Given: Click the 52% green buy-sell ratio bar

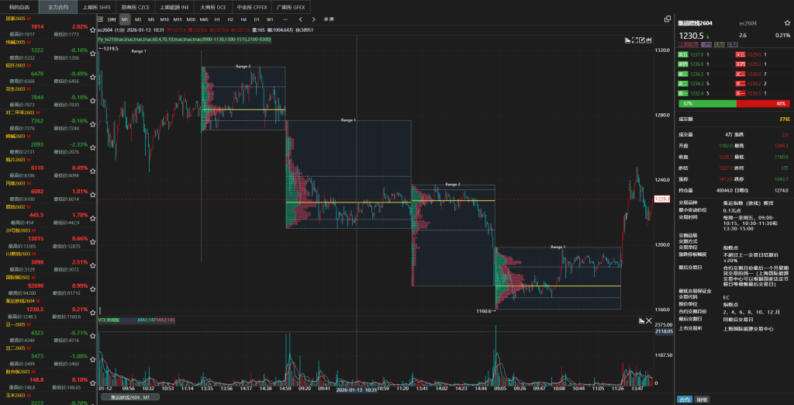Looking at the screenshot, I should [x=706, y=103].
